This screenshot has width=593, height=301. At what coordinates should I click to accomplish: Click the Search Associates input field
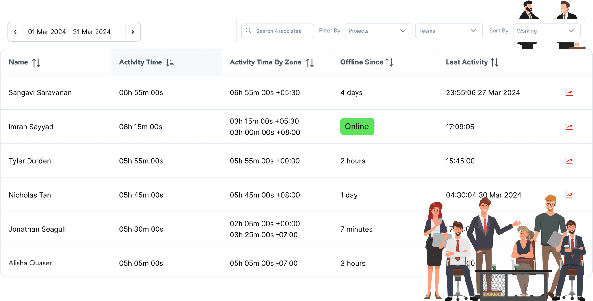278,31
